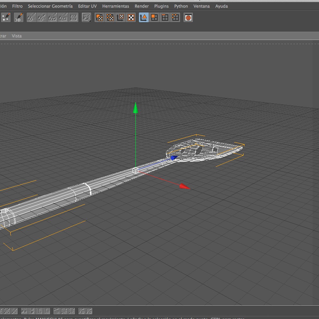Toggle the highlighted object axis mode icon

pos(144,17)
